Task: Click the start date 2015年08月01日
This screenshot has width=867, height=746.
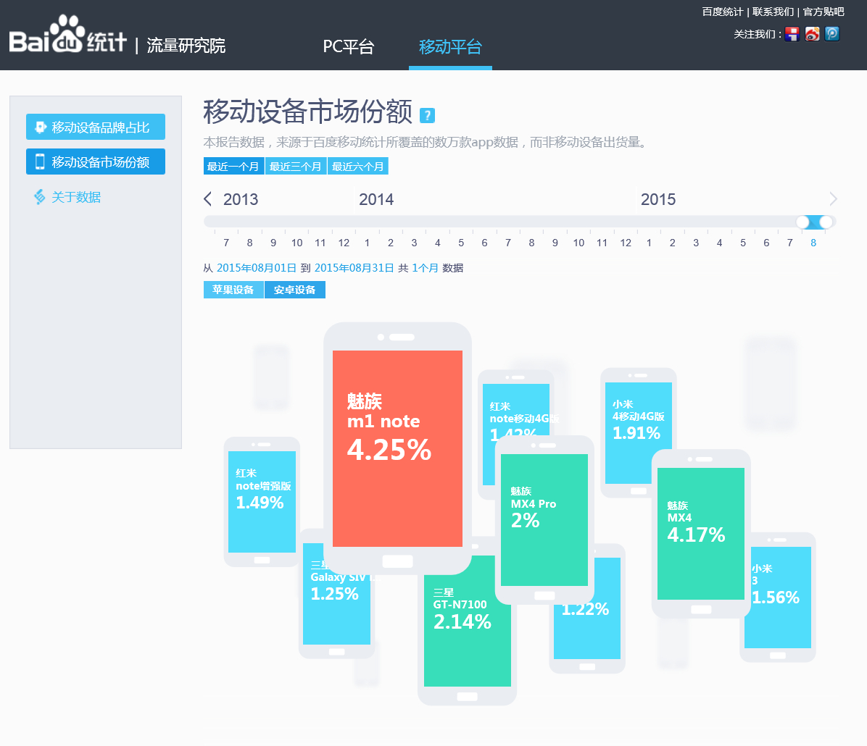Action: click(x=256, y=268)
